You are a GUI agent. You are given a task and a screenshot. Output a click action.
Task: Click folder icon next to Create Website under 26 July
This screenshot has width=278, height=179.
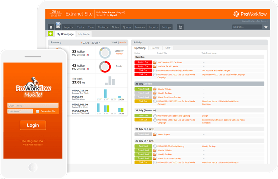155,89
